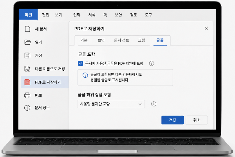
Task: Click the 글꼴 하위 집합 포함 heading
Action: pos(94,95)
